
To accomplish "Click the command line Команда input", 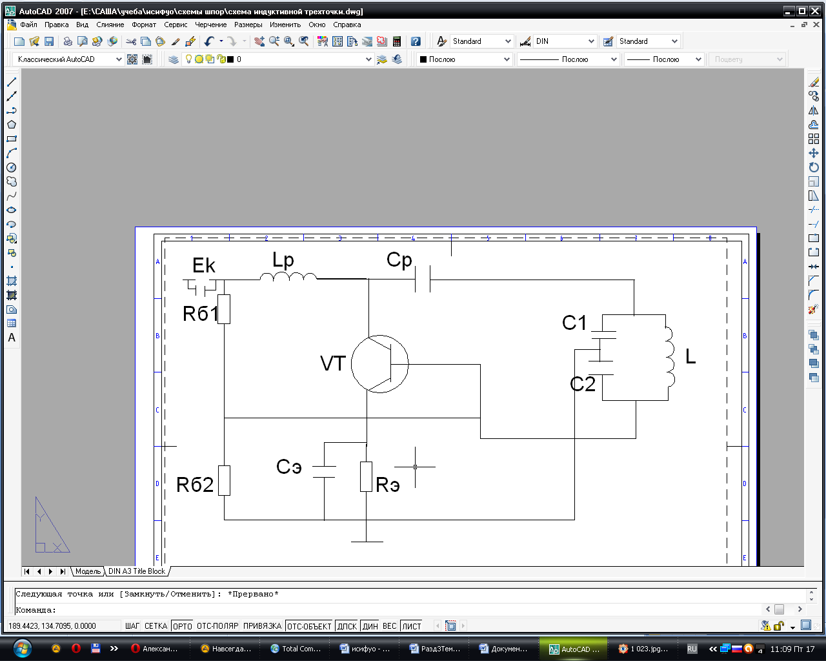I will pyautogui.click(x=387, y=610).
